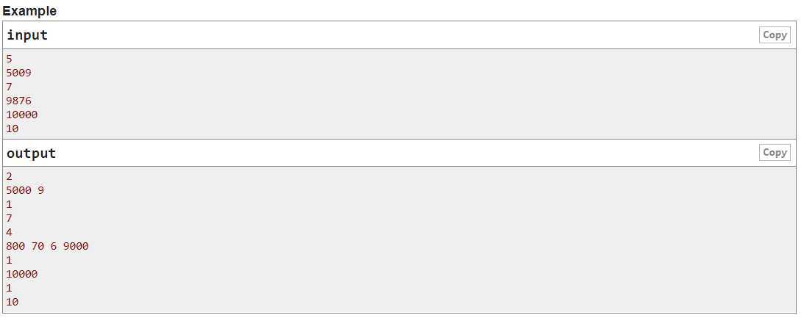Copy the example input data
The height and width of the screenshot is (329, 804).
tap(775, 35)
